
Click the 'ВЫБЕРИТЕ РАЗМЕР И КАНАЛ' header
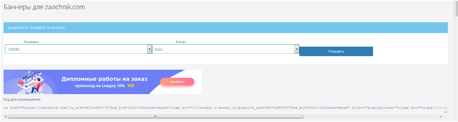pyautogui.click(x=36, y=28)
